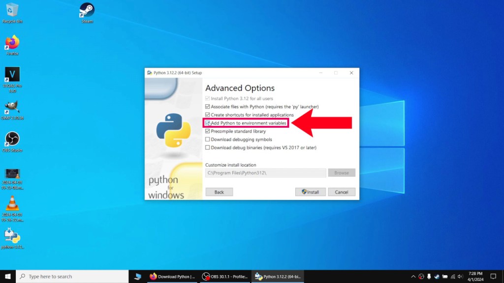
Task: Disable Precompile standard library
Action: point(208,131)
